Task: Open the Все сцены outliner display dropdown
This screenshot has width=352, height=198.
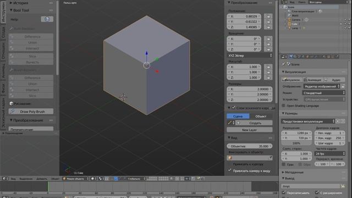Action: tap(328, 2)
